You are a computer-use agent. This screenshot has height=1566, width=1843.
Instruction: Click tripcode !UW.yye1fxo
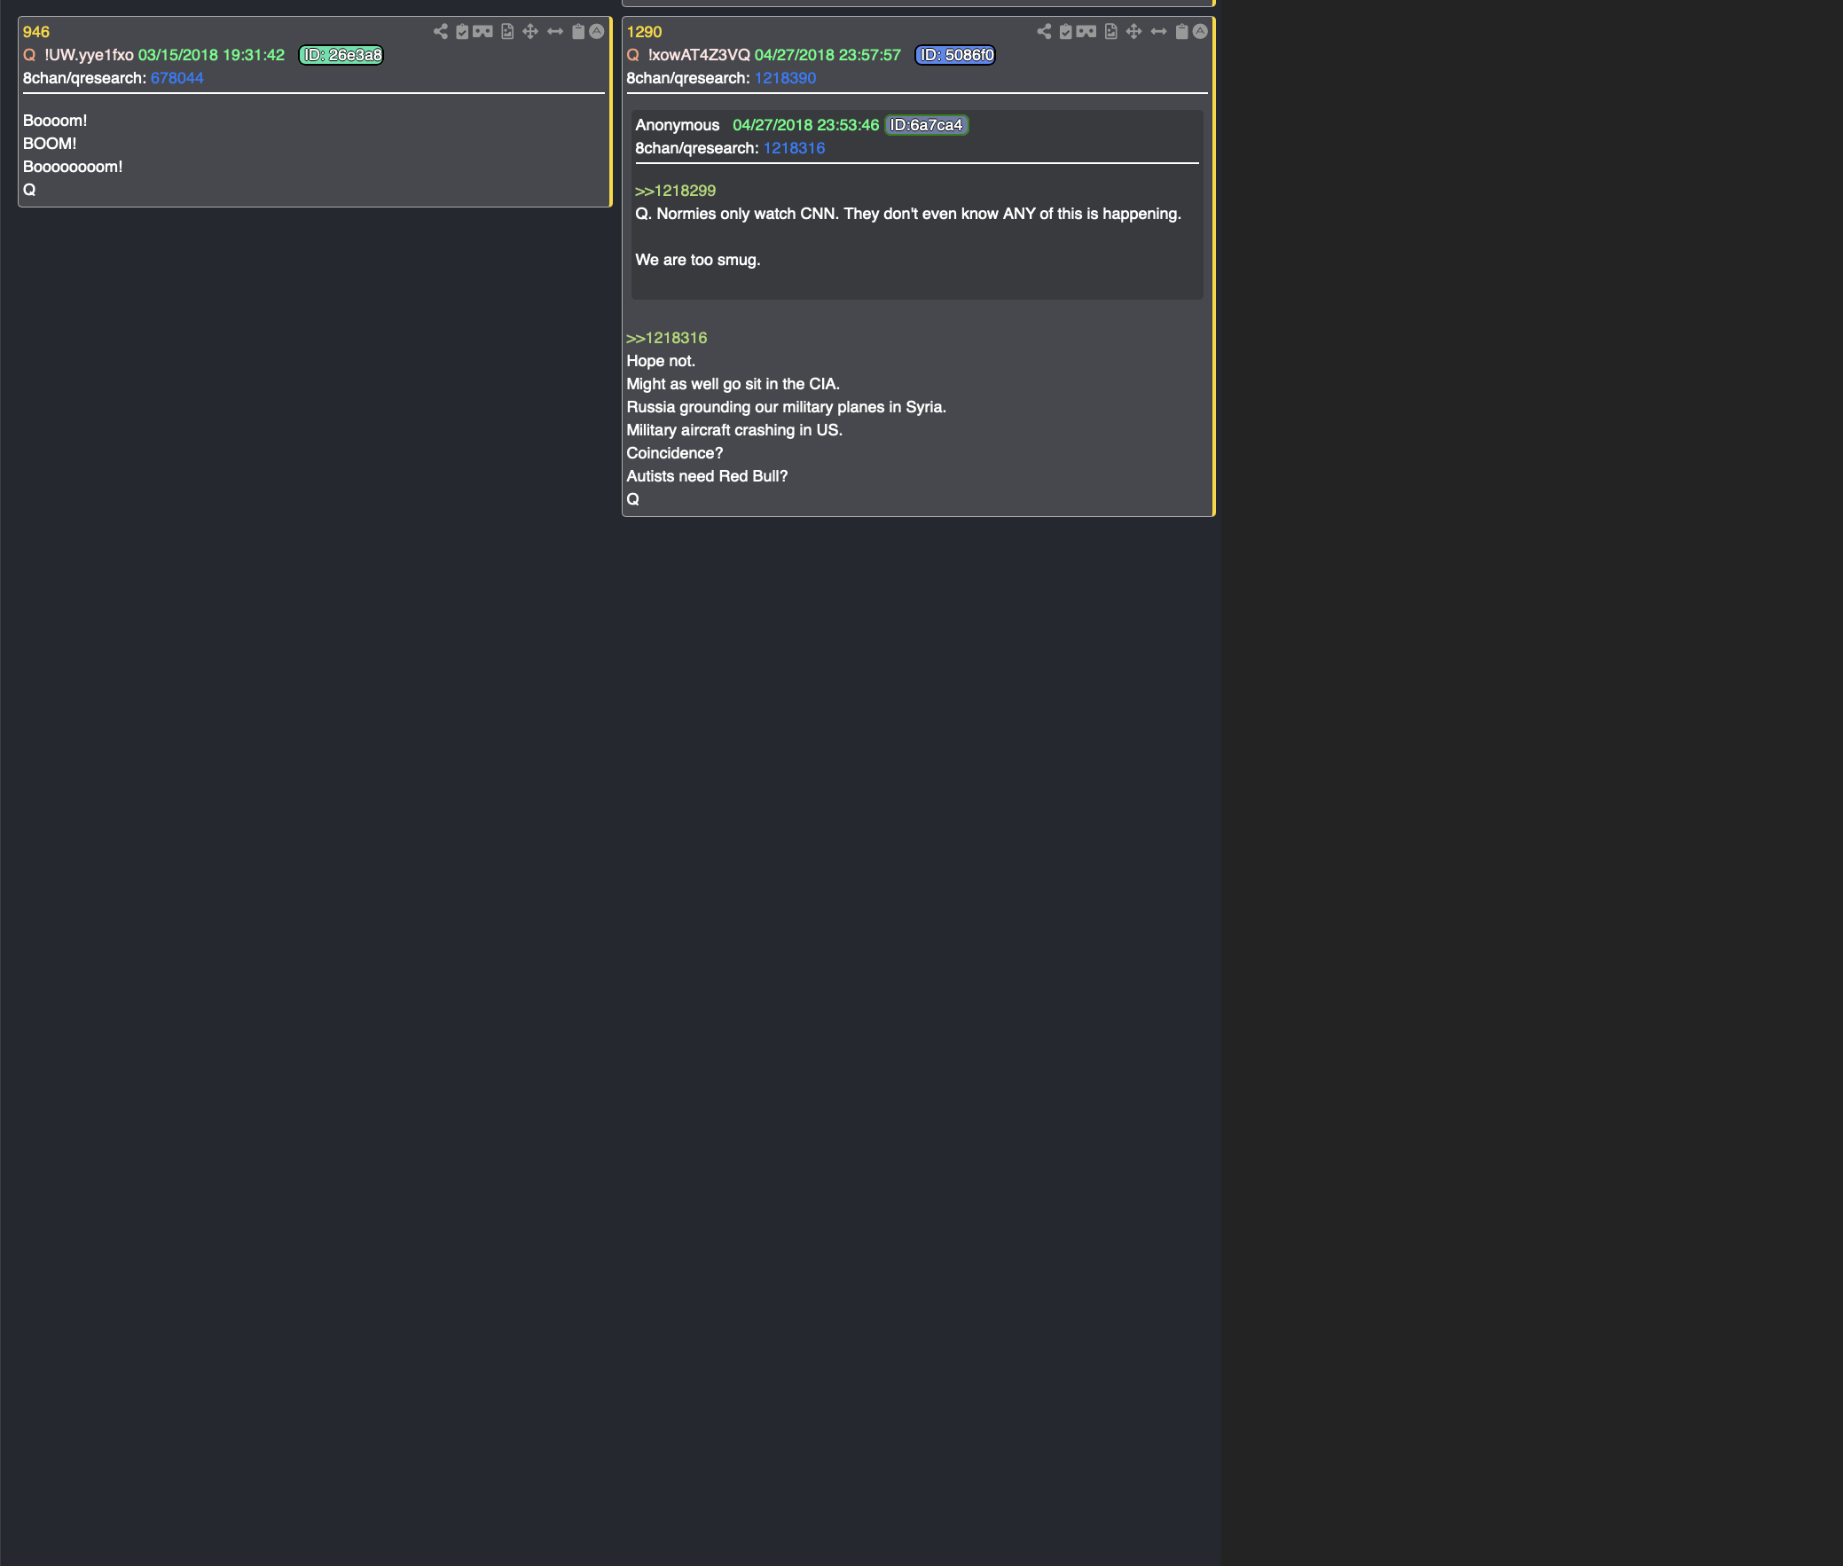click(89, 55)
